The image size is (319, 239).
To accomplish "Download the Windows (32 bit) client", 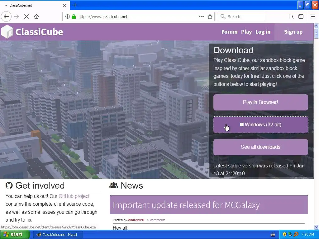I will (x=261, y=124).
